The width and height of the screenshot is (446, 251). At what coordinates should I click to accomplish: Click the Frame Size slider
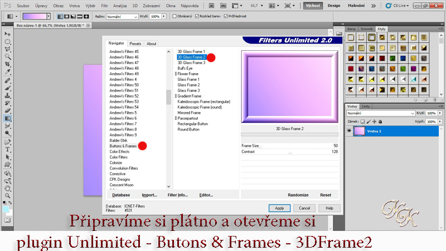(x=289, y=146)
